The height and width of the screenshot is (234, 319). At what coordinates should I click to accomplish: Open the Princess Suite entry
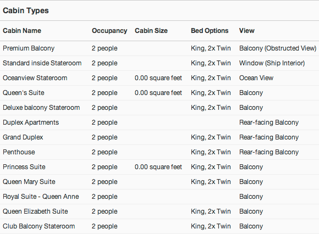[24, 167]
